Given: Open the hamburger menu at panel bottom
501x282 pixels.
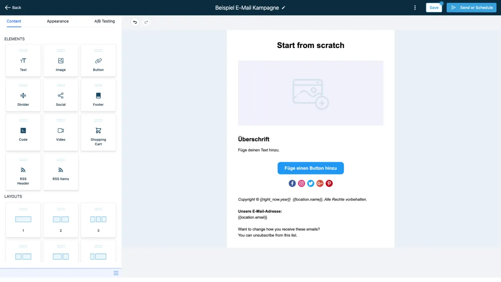Looking at the screenshot, I should (x=116, y=273).
